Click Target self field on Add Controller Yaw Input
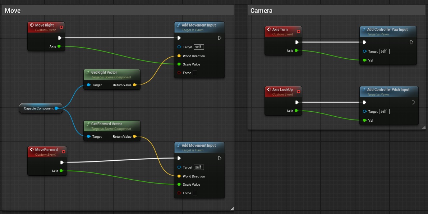 tap(384, 51)
